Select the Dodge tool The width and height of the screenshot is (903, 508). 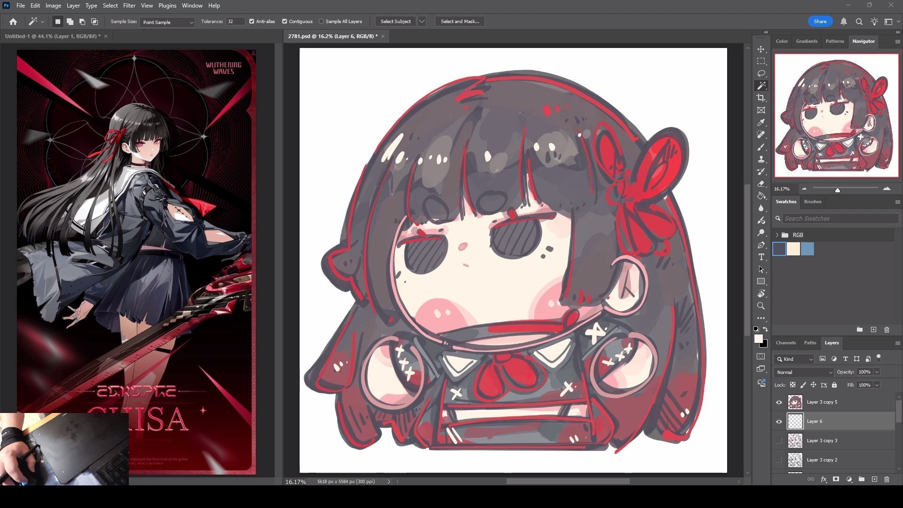point(761,233)
